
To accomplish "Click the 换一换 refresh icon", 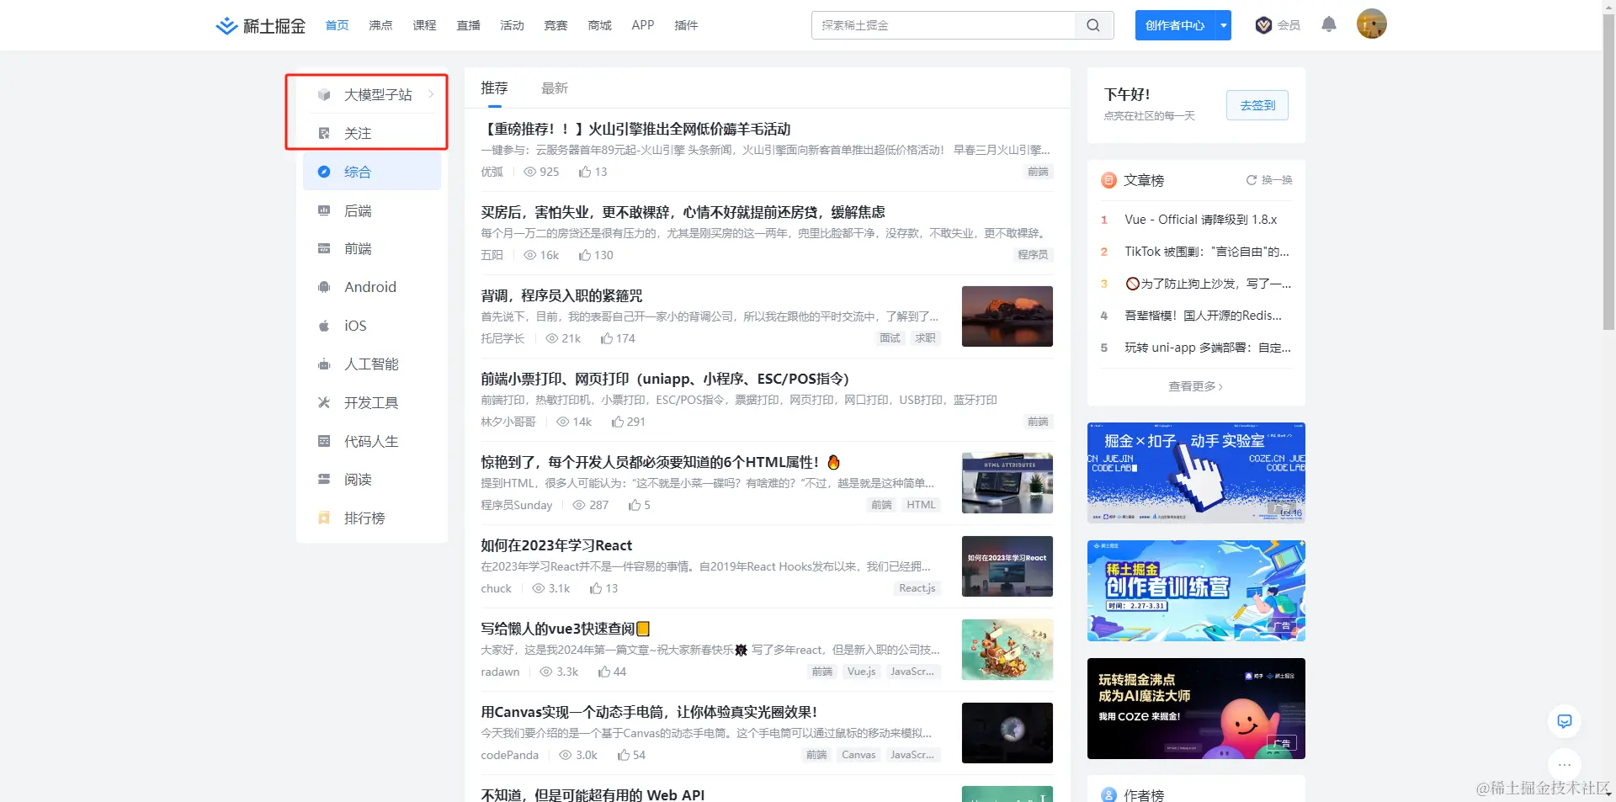I will (x=1252, y=180).
